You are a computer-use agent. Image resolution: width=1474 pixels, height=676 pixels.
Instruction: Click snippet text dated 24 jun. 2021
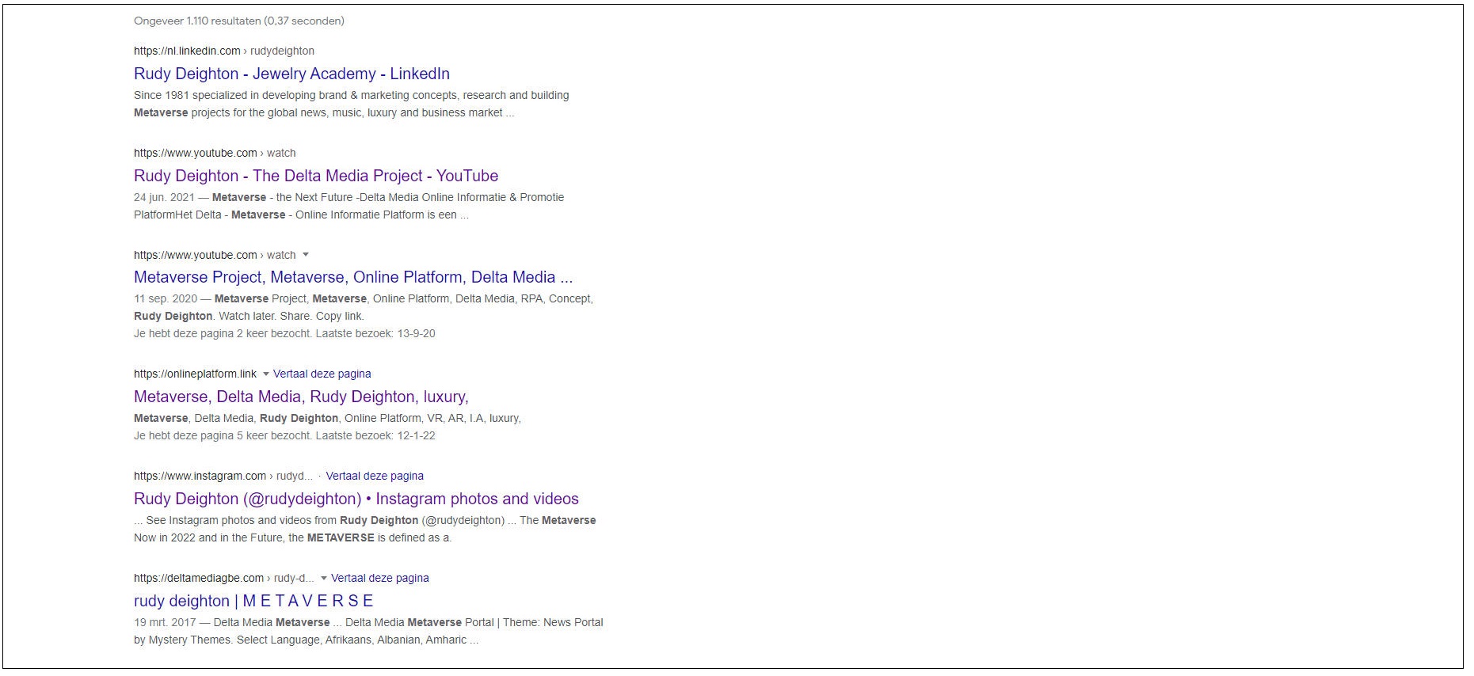(349, 206)
